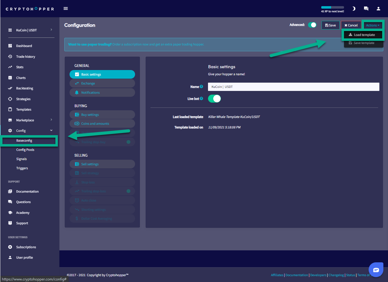This screenshot has width=388, height=282.
Task: Open the chat messages icon in header
Action: click(x=366, y=9)
